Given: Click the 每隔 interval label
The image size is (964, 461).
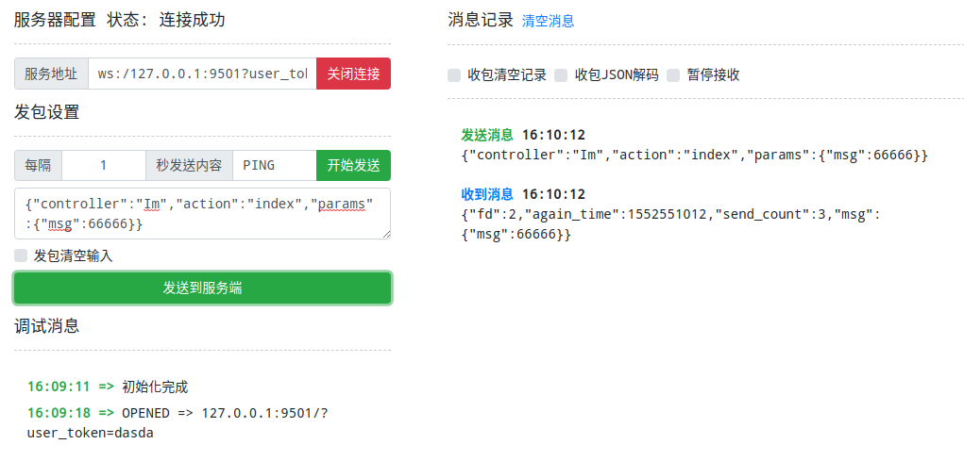Looking at the screenshot, I should 38,165.
